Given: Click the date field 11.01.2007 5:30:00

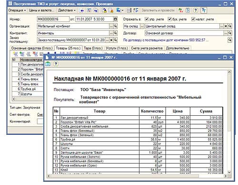Looking at the screenshot, I should pos(94,19).
